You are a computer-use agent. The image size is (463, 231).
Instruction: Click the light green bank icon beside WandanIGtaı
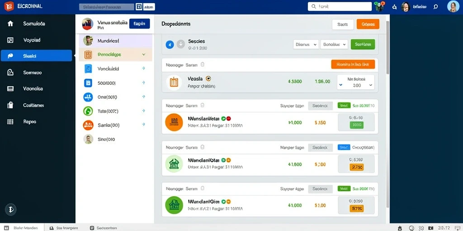[x=174, y=164]
